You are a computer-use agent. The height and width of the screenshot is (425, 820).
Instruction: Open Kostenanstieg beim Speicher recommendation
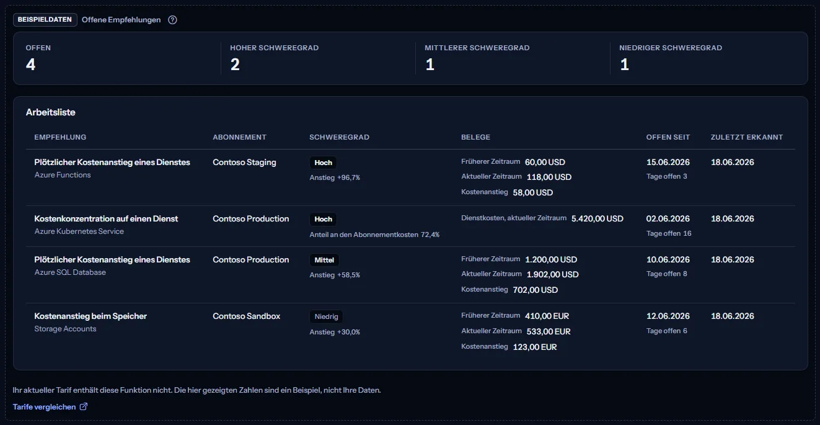pos(90,316)
